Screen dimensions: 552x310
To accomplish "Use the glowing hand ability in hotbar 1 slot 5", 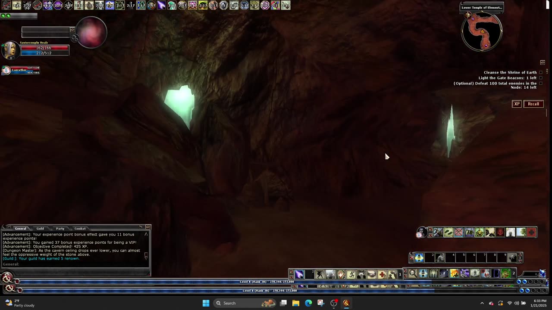I will pos(340,274).
